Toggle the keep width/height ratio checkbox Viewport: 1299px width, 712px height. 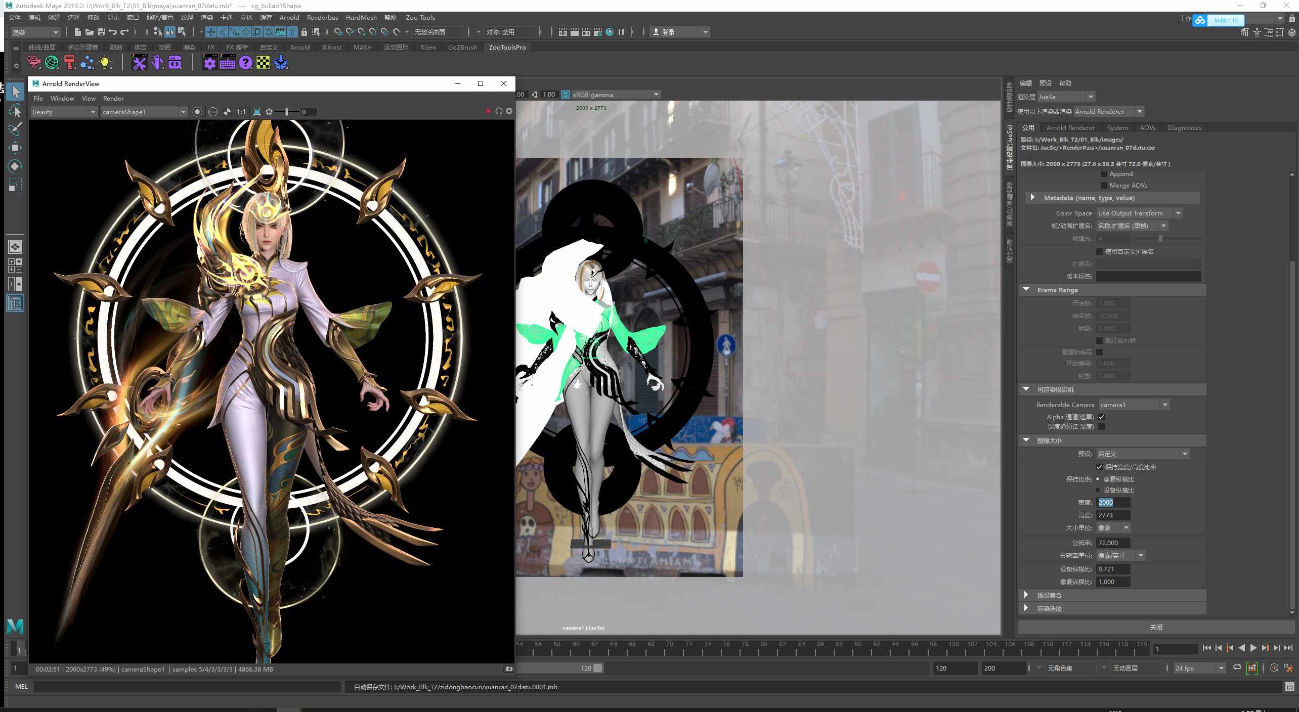(x=1099, y=467)
